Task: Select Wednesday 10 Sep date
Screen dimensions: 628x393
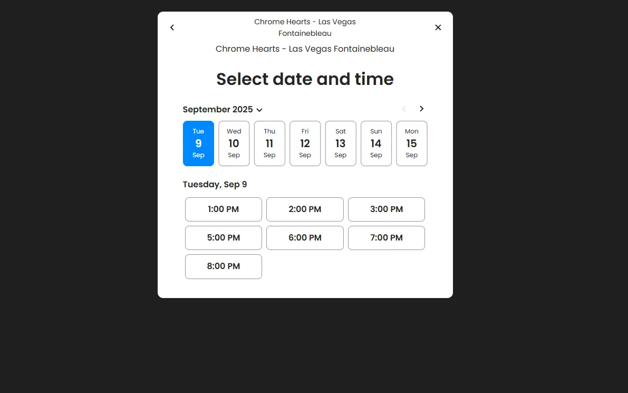Action: (x=234, y=143)
